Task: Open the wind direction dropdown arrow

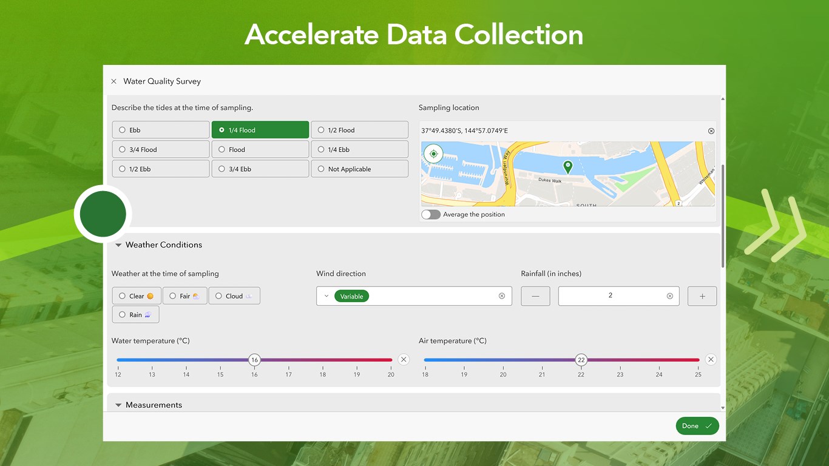Action: [327, 296]
